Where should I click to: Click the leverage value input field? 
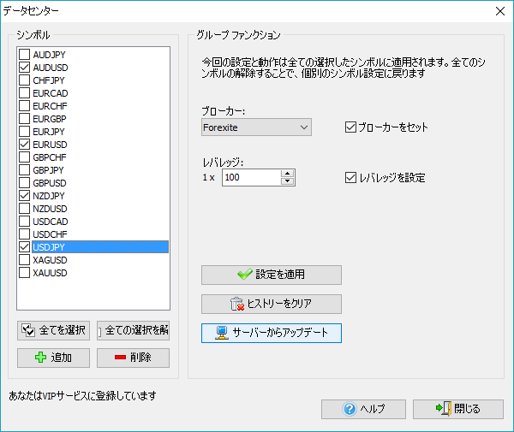pos(250,177)
